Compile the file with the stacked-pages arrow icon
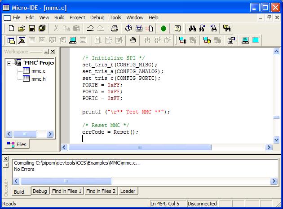 pyautogui.click(x=128, y=28)
